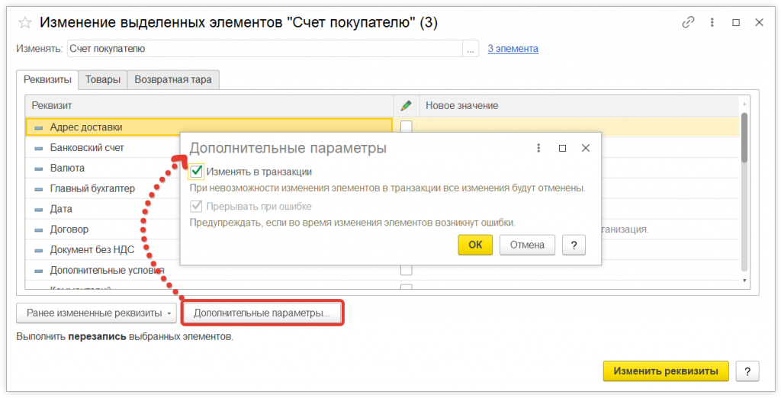Viewport: 781px width, 398px height.
Task: Open the 3 элемента link
Action: 513,49
